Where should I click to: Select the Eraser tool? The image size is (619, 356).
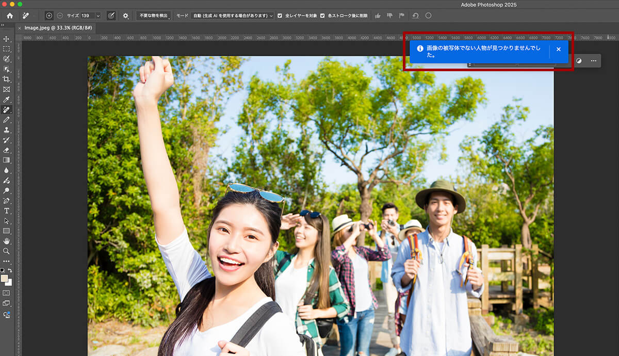point(7,150)
